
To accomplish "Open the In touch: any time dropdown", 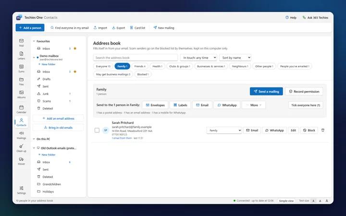I will [198, 58].
